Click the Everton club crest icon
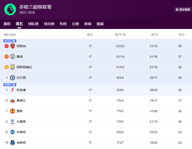Image resolution: width=192 pixels, height=149 pixels. (13, 143)
